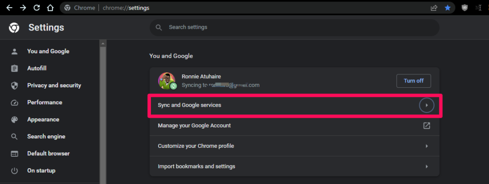Click the You and Google section heading
The height and width of the screenshot is (184, 489).
coord(171,56)
